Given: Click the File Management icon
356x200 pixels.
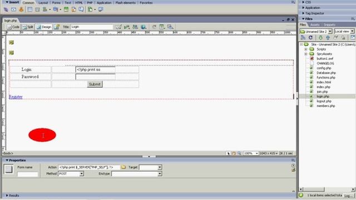Looking at the screenshot, I should click(135, 27).
